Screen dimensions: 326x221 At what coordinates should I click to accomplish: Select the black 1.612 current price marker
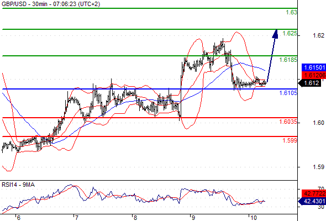309,83
